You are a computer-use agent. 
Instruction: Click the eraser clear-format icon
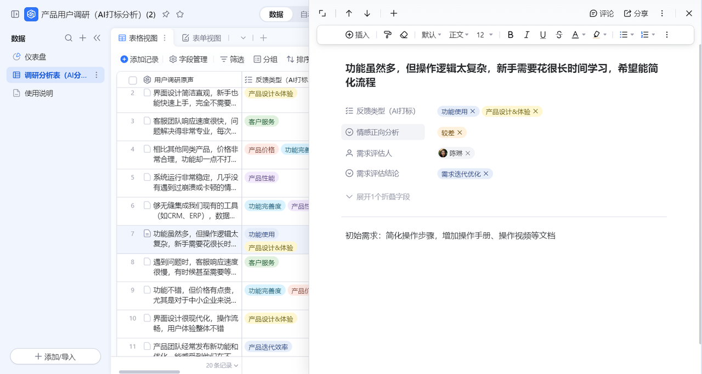point(404,34)
